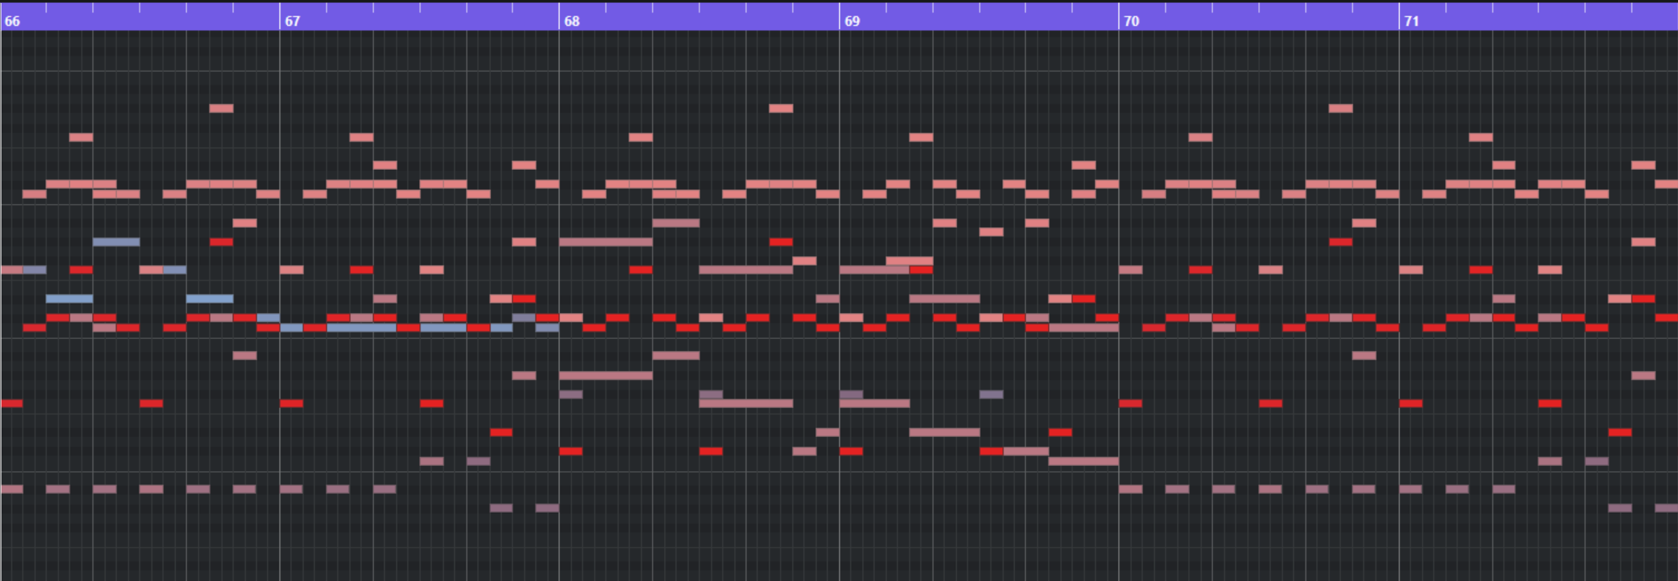This screenshot has width=1678, height=581.
Task: Select the lowest bright red note starting bar 68
Action: click(570, 451)
